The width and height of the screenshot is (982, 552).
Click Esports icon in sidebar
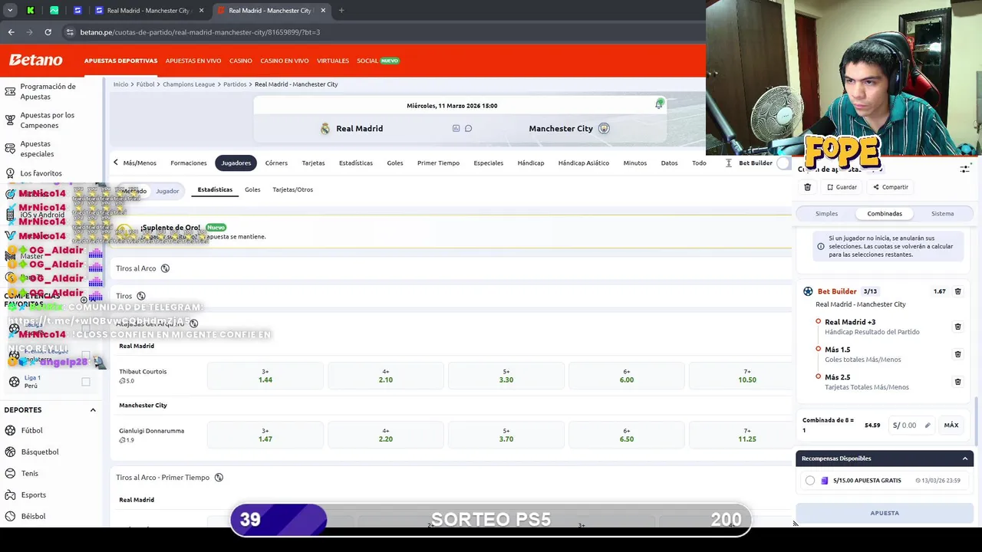(x=10, y=495)
